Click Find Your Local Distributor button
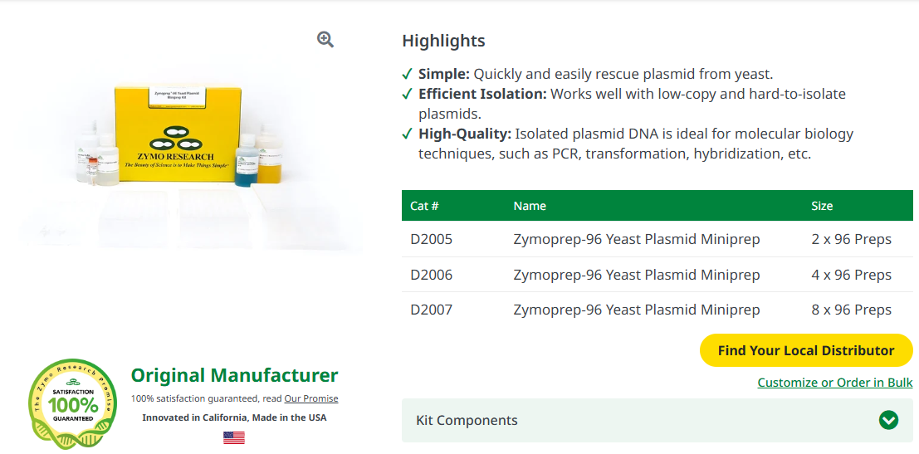The height and width of the screenshot is (454, 919). click(806, 350)
